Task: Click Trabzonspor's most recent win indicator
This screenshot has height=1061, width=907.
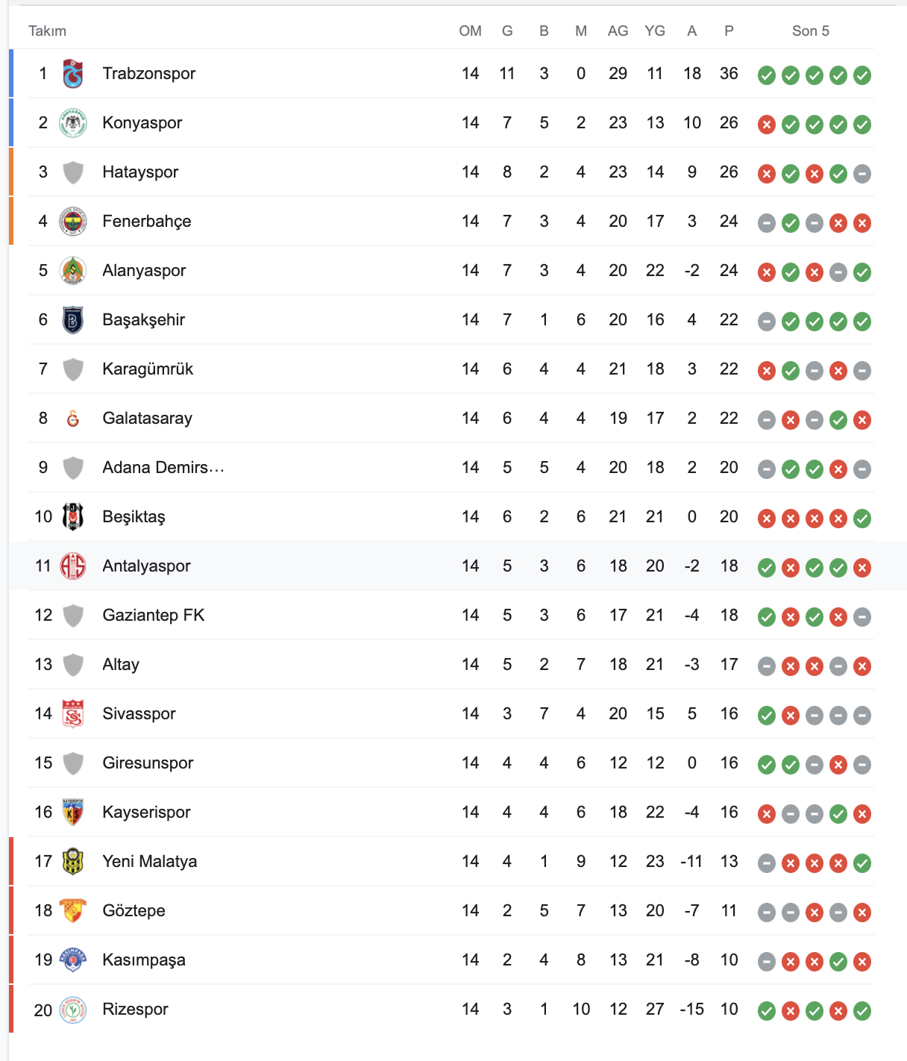Action: [x=862, y=75]
